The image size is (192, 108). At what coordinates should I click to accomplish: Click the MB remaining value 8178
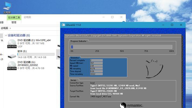click(96, 69)
